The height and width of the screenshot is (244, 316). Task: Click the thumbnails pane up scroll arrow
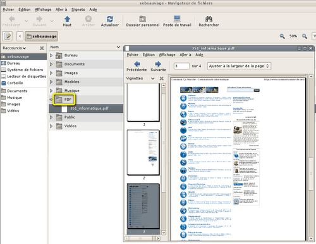[164, 86]
